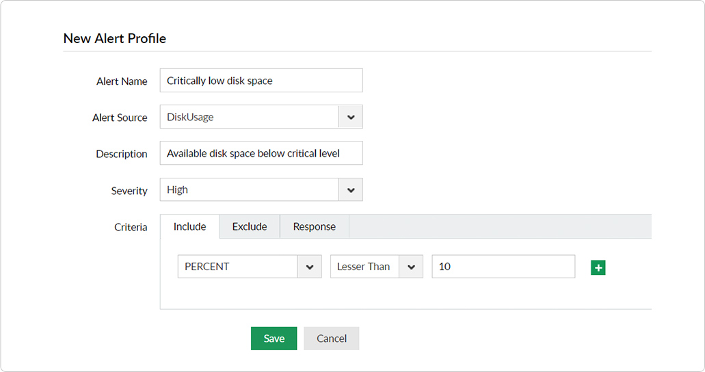Switch to the Include tab
The width and height of the screenshot is (705, 372).
click(189, 226)
